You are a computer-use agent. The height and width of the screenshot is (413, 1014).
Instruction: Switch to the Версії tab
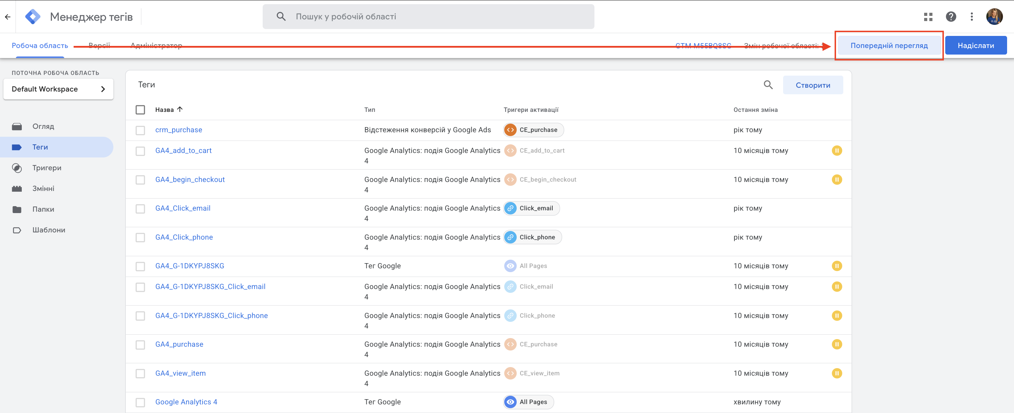[99, 46]
